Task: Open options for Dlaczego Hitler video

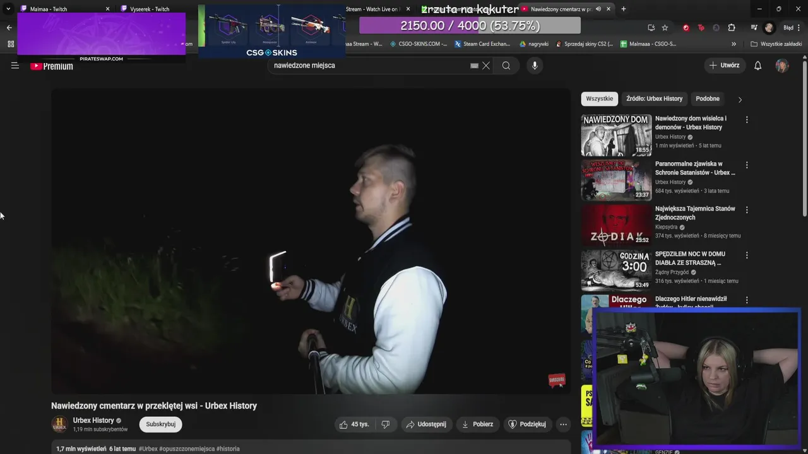Action: tap(747, 301)
